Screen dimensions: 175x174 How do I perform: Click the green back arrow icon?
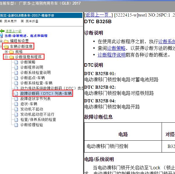[2, 31]
